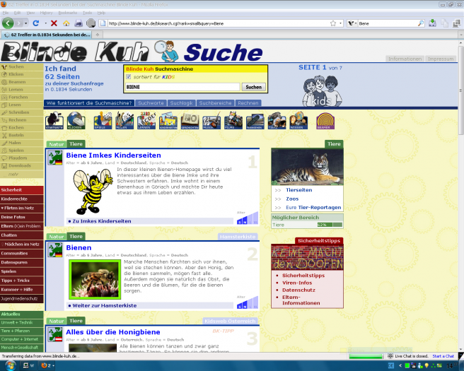Open 'Biene Imkes Kinderseiten' result title
This screenshot has width=464, height=371.
tap(114, 155)
